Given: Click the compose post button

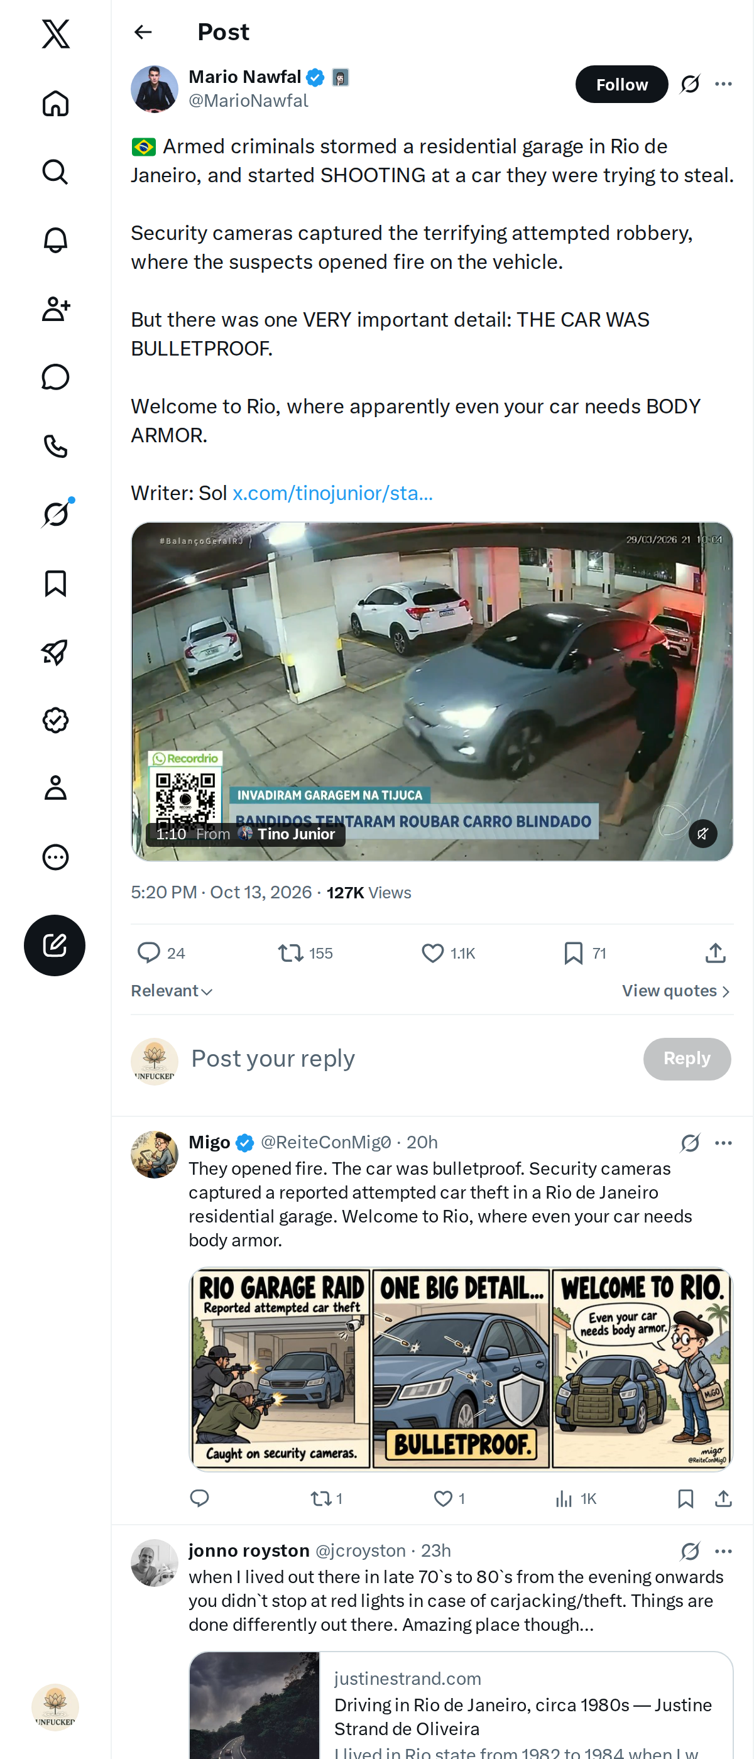Looking at the screenshot, I should click(55, 945).
